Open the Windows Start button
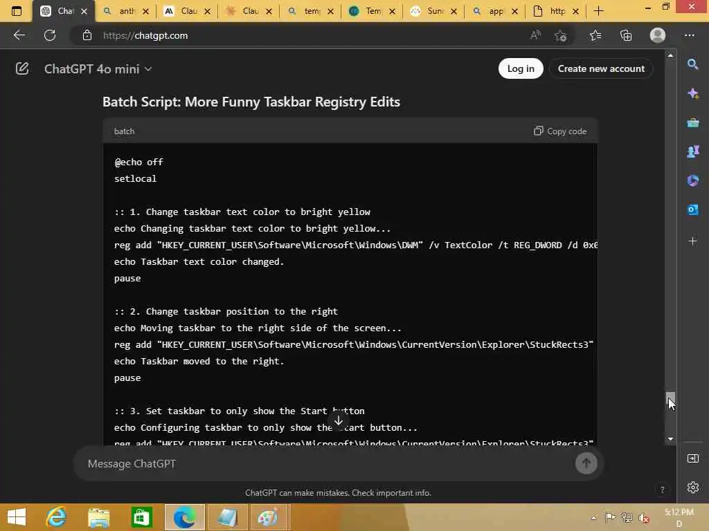Screen dimensions: 709x531 point(17,517)
